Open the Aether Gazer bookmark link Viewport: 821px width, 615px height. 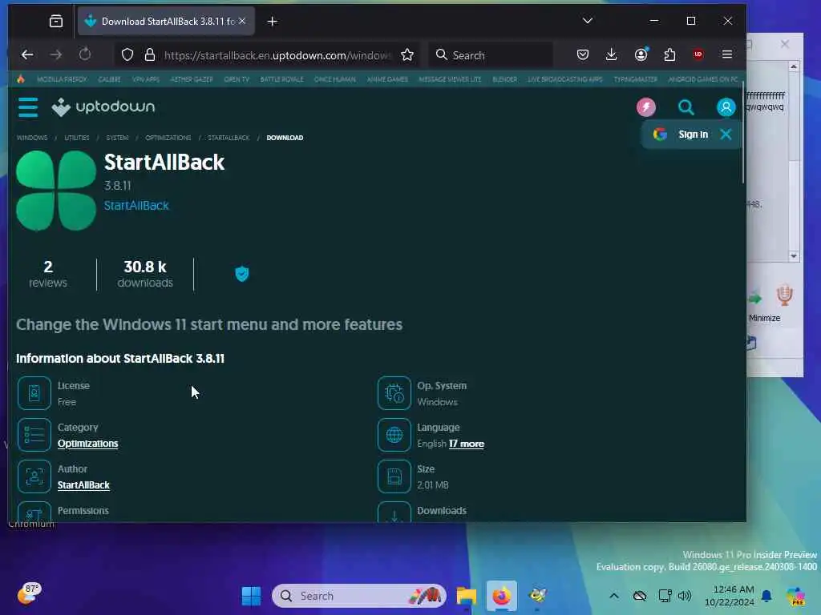(192, 79)
